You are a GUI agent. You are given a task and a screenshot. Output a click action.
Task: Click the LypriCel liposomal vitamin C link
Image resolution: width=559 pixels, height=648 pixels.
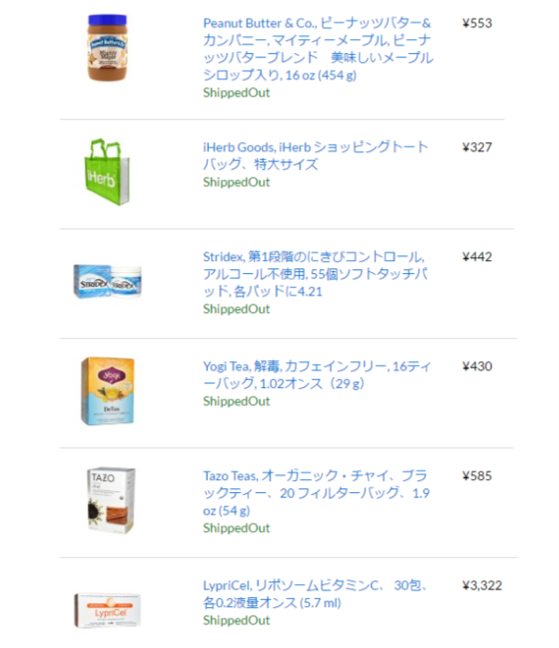pyautogui.click(x=315, y=594)
